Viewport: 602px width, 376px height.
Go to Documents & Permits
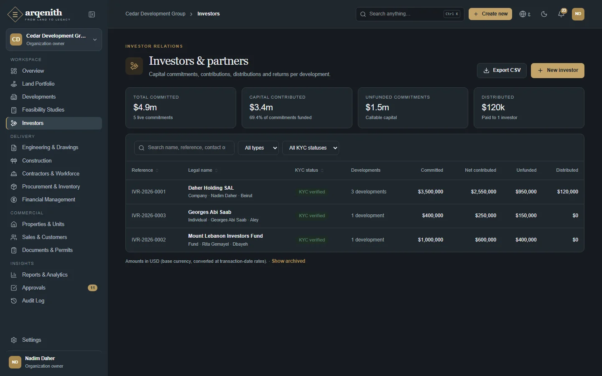[54, 250]
